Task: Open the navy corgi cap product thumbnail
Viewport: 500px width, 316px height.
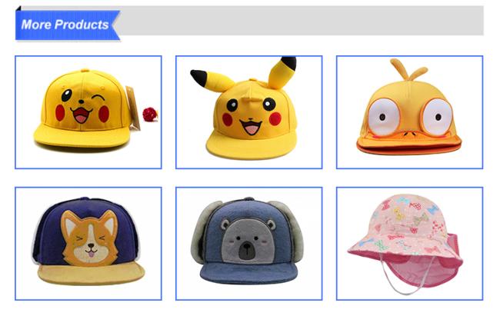Action: [88, 244]
